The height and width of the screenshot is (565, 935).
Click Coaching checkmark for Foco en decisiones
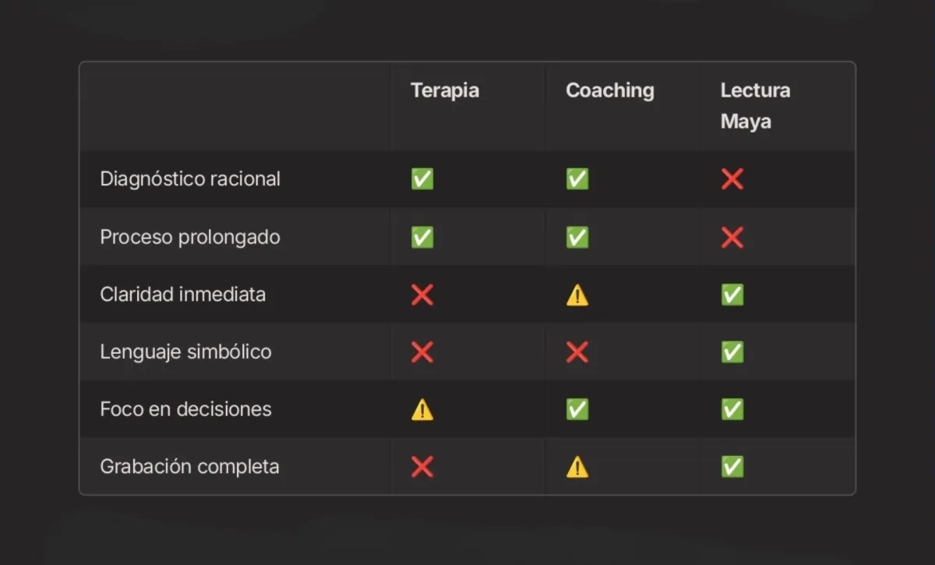pos(577,409)
